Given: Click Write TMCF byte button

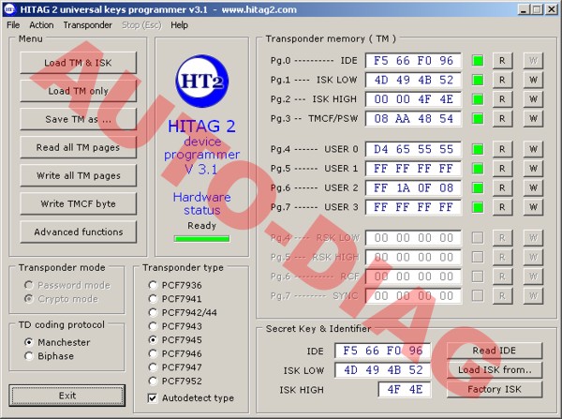Looking at the screenshot, I should (78, 203).
